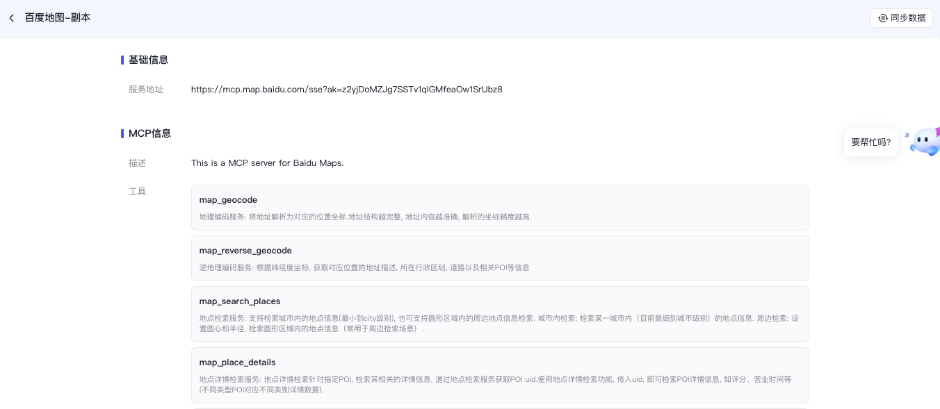940x409 pixels.
Task: Go back using the left arrow
Action: [x=12, y=18]
